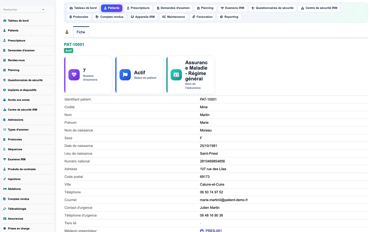This screenshot has width=375, height=232.
Task: Open Centre de sécurité IRM top navigation
Action: (x=319, y=8)
